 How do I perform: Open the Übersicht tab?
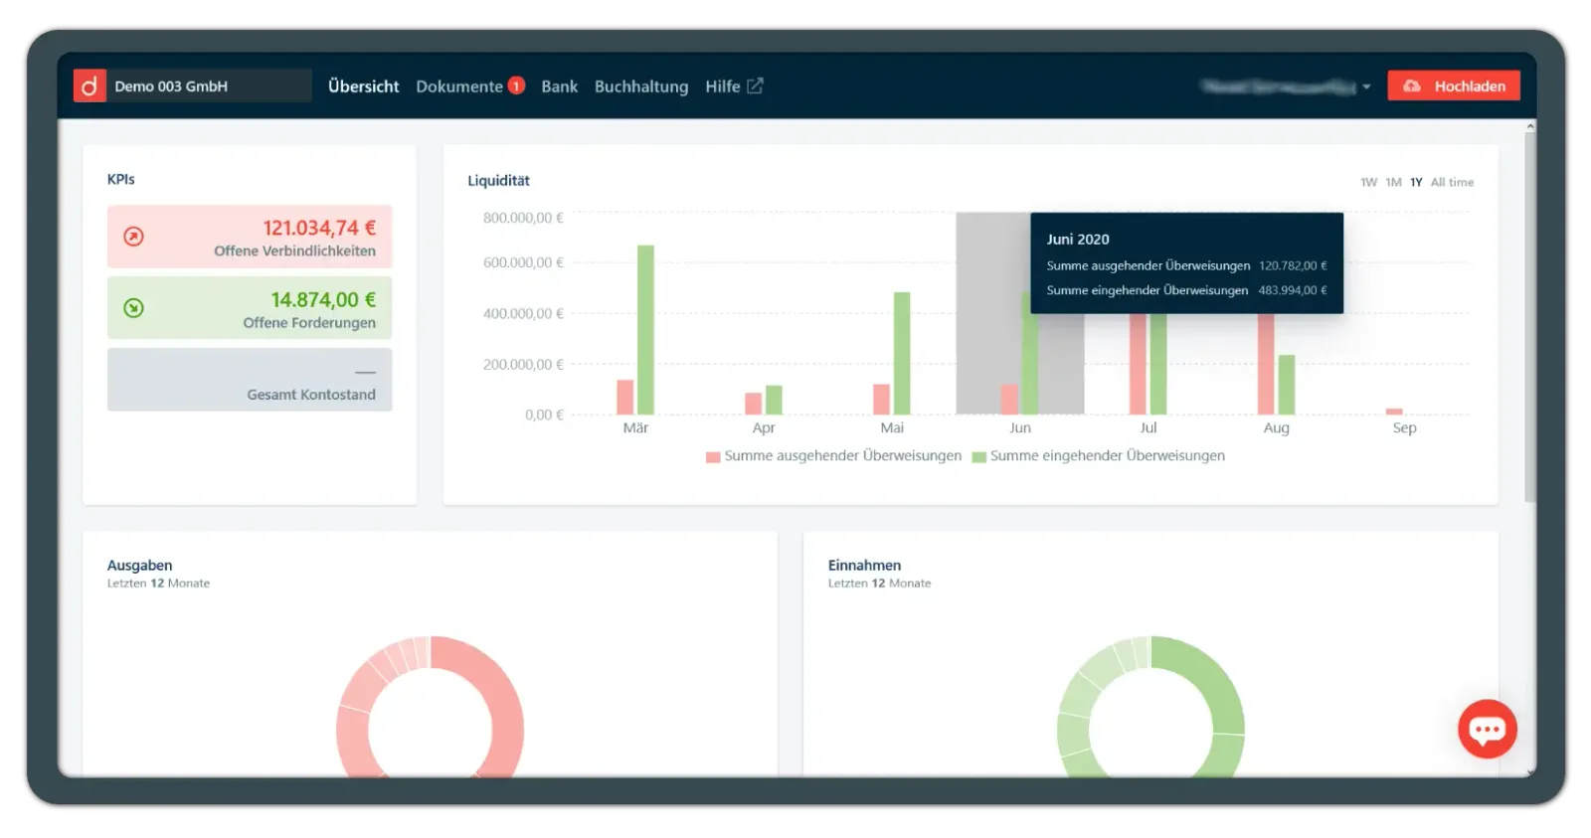point(364,86)
